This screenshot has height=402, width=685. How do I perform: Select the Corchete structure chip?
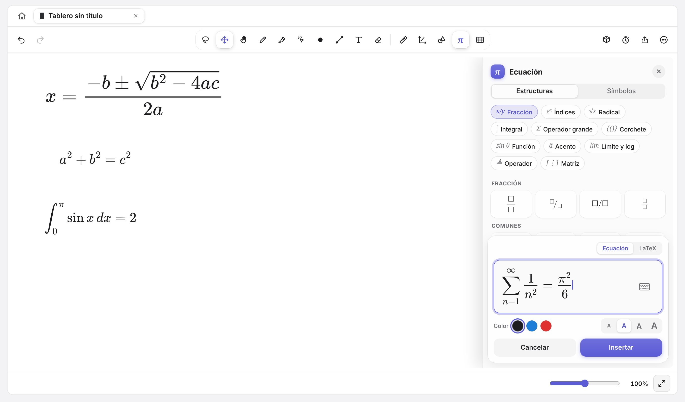(x=627, y=129)
